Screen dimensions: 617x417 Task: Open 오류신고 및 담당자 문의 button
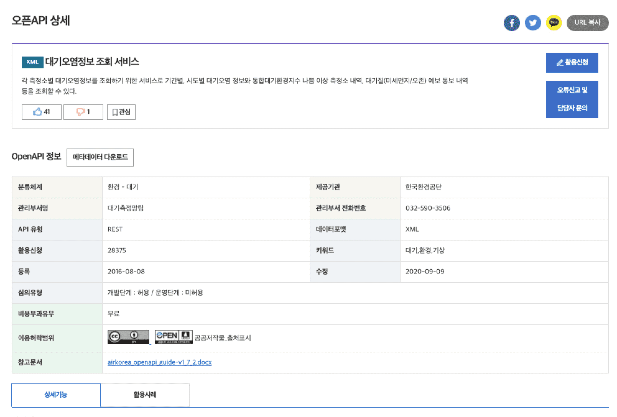coord(572,99)
